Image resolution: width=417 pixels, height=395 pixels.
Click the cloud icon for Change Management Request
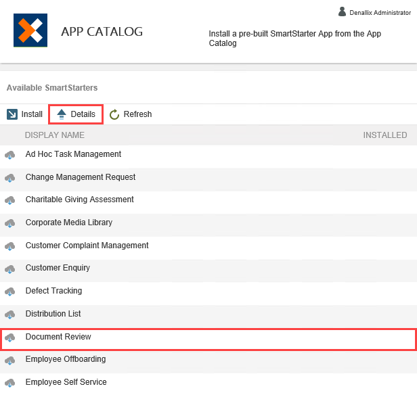[10, 178]
